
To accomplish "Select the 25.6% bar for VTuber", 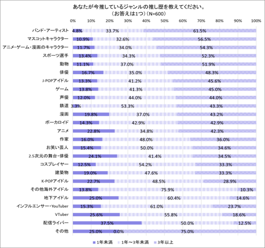I will tap(96, 215).
